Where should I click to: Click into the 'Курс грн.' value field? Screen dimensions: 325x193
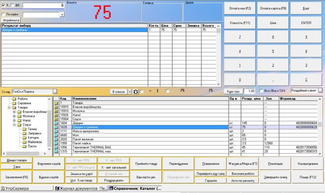point(249,91)
